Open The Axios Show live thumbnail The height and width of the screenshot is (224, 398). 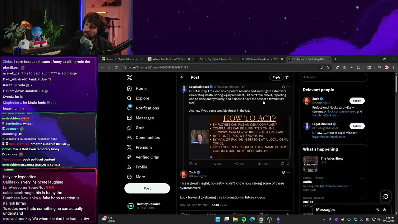point(311,164)
